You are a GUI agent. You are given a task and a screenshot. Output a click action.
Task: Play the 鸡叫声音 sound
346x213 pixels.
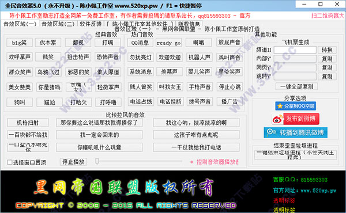click(x=230, y=57)
